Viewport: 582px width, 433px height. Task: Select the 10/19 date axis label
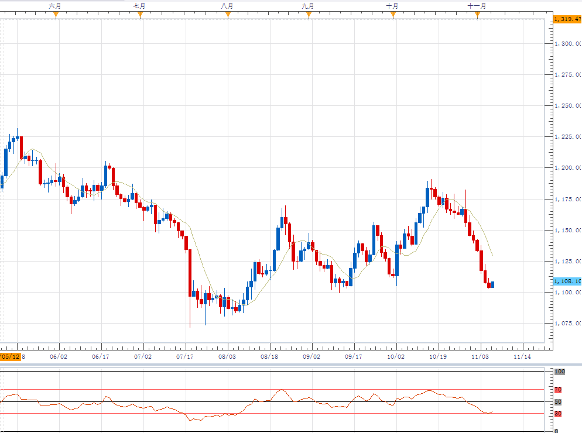[438, 356]
